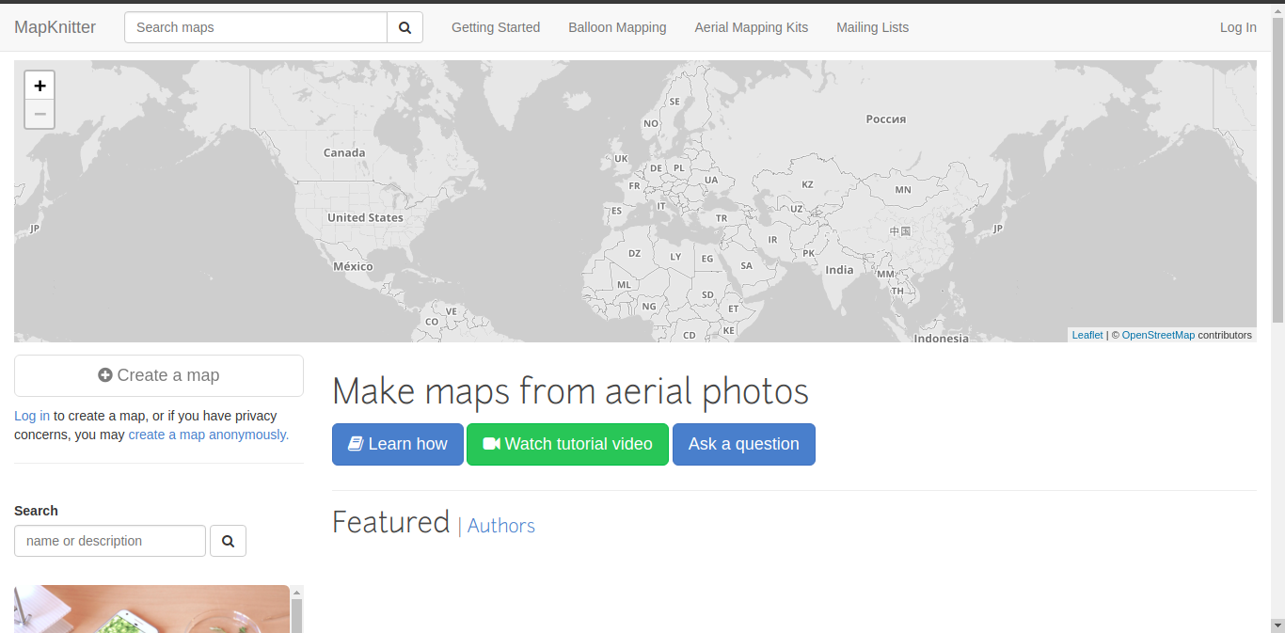The image size is (1285, 633).
Task: Click Watch tutorial video button
Action: 567,444
